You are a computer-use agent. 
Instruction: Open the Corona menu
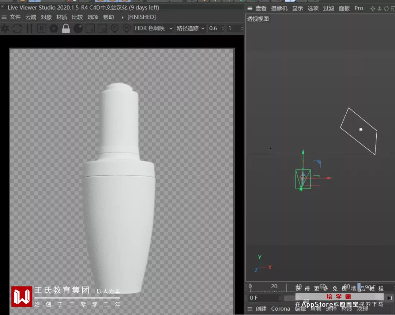point(281,309)
